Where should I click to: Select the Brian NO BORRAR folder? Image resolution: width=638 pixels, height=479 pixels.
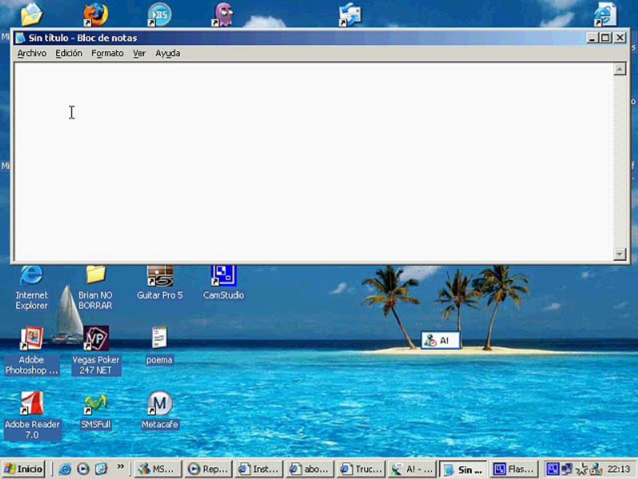click(x=95, y=287)
